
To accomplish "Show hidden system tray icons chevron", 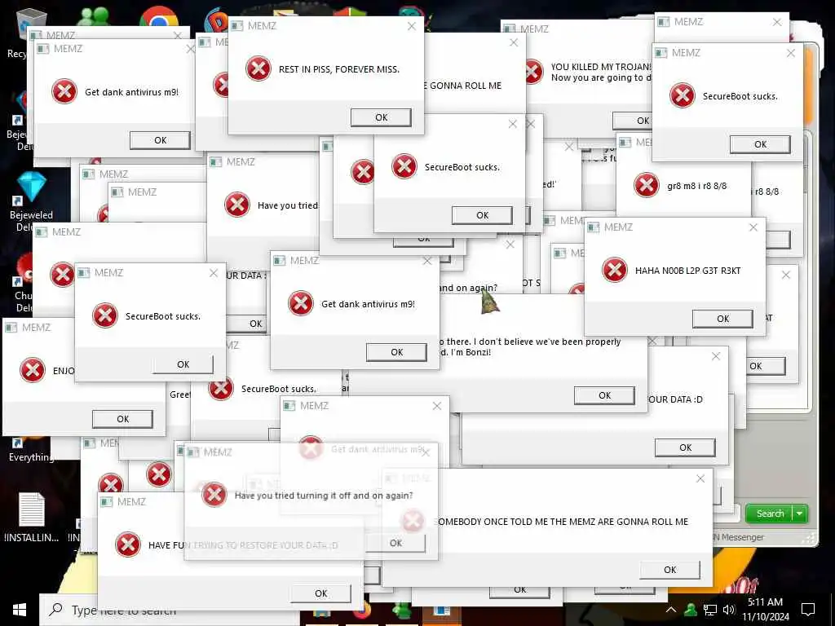I will coord(671,610).
